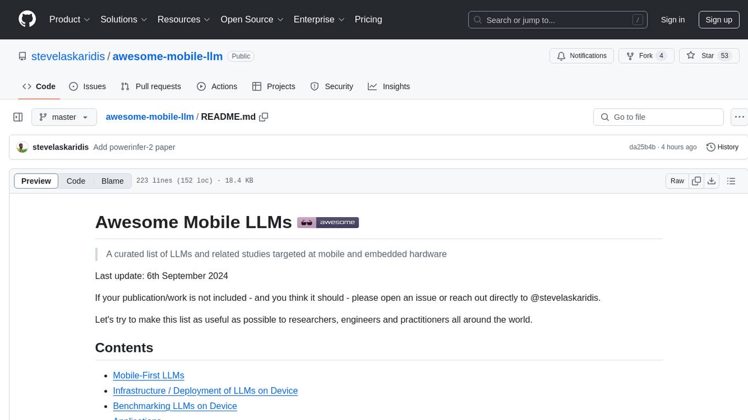This screenshot has width=748, height=420.
Task: Open commit hash da25b4b
Action: click(642, 147)
